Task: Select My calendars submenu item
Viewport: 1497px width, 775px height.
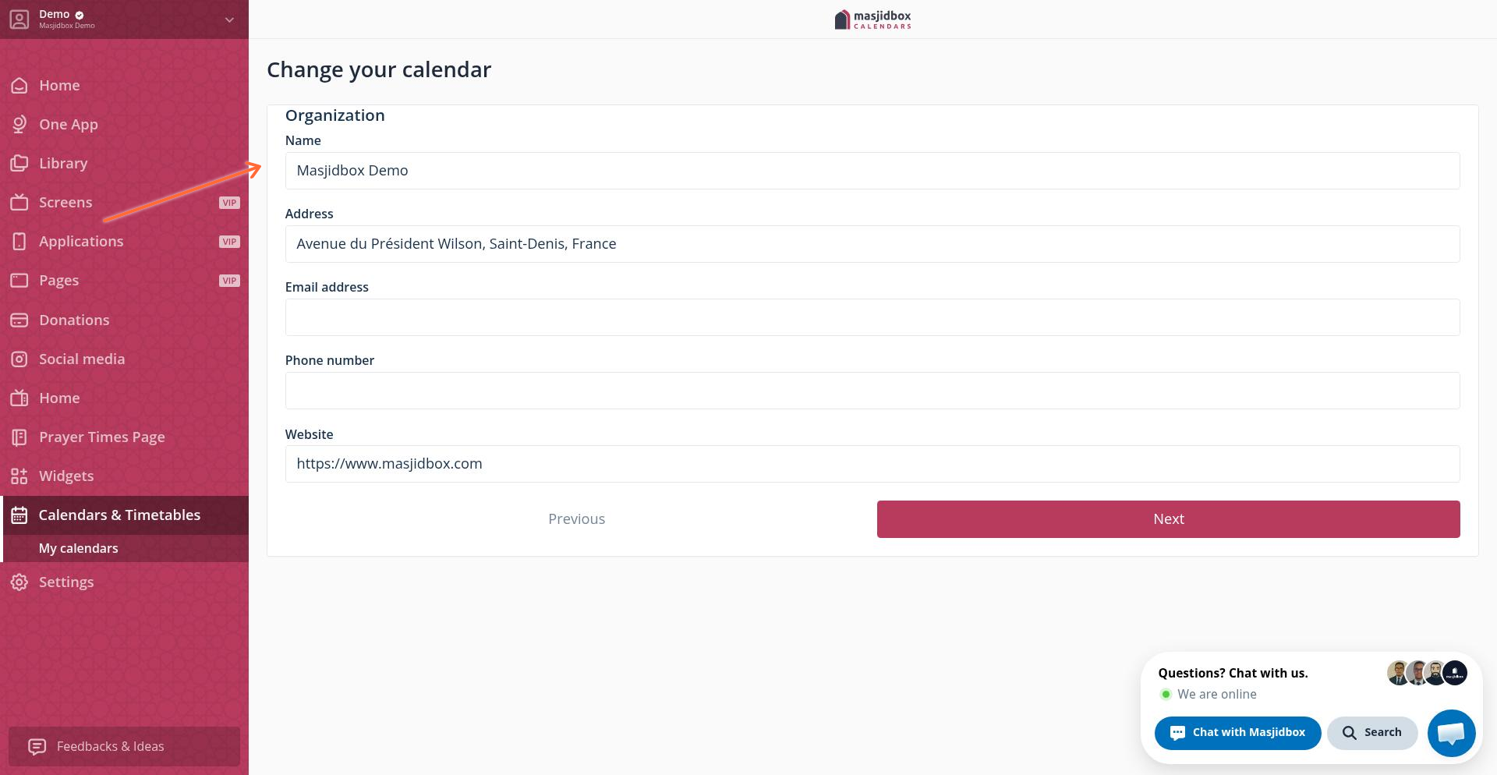Action: [x=79, y=549]
